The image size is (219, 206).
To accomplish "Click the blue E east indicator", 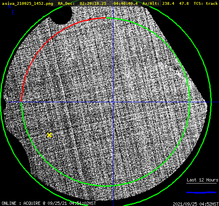I will tap(13, 12).
